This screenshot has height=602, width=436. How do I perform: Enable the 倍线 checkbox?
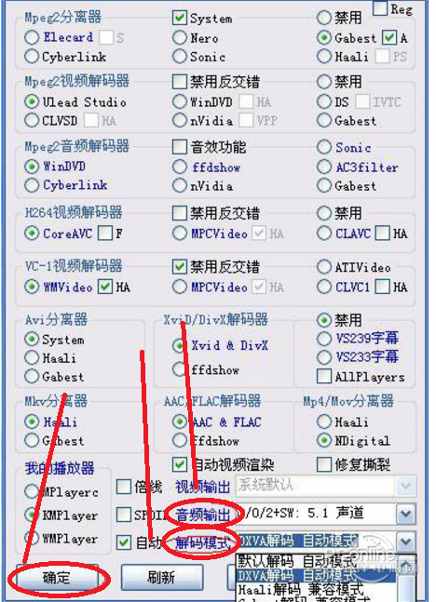pos(123,487)
